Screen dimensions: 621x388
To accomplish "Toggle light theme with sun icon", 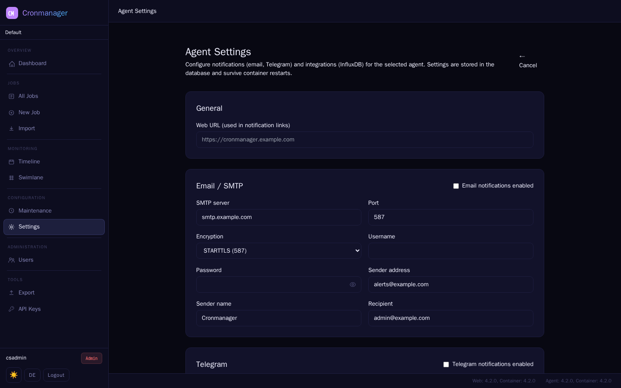I will (14, 375).
